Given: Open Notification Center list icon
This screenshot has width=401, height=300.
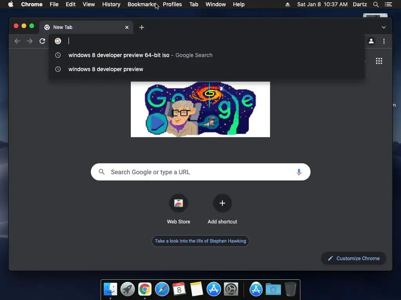Looking at the screenshot, I should point(388,4).
